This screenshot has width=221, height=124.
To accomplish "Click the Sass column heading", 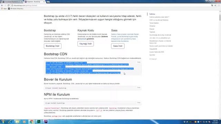I will (114, 30).
